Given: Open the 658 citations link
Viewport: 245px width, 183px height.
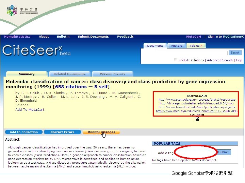Looking at the screenshot, I should (x=71, y=87).
